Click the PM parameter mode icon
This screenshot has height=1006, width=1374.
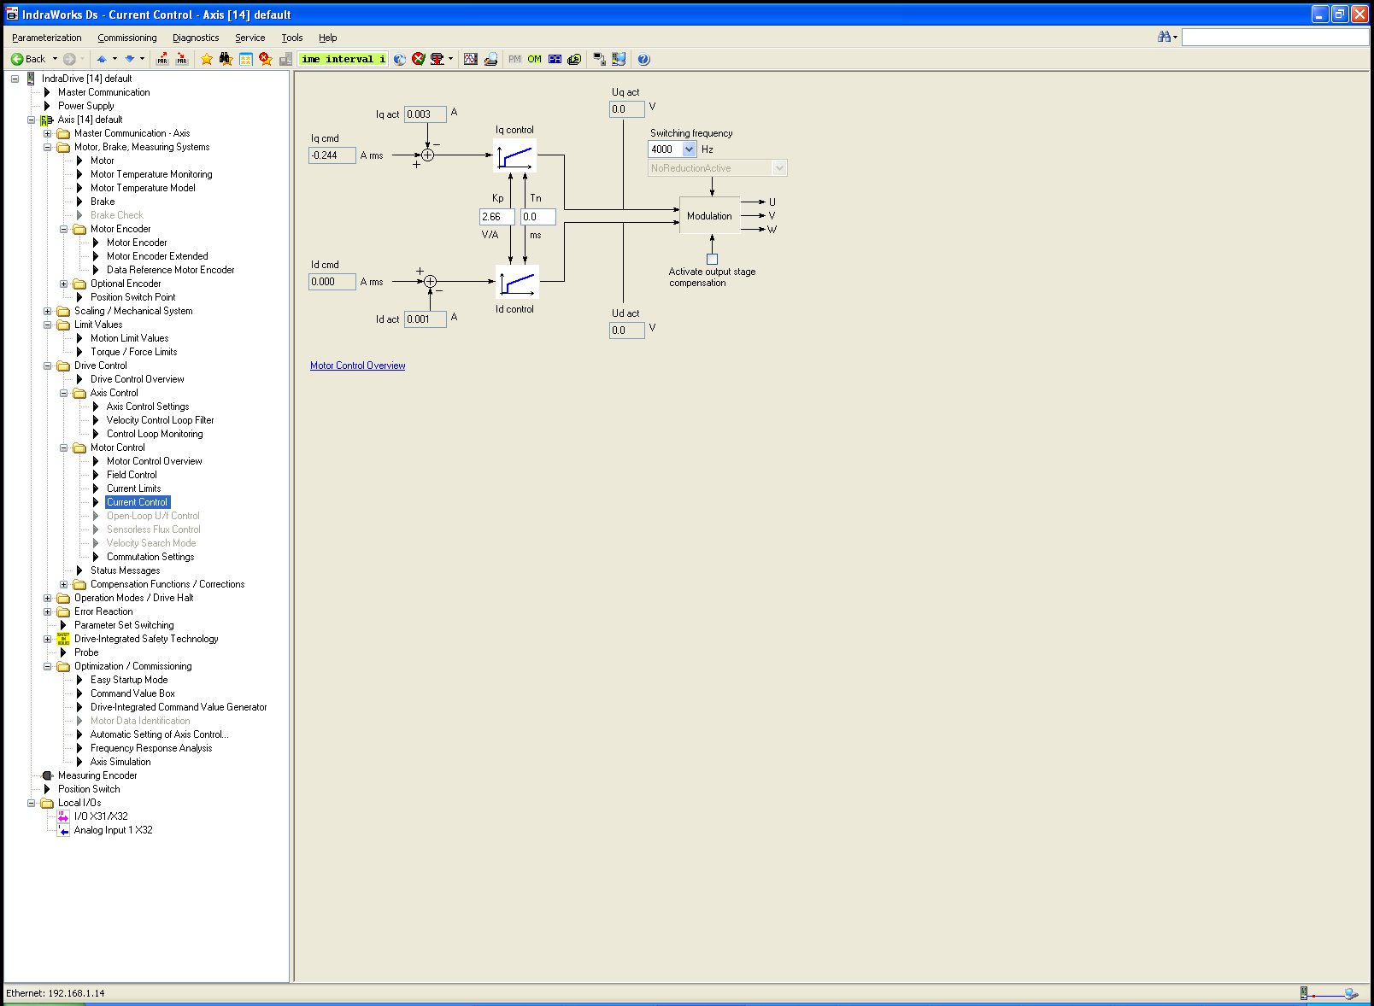click(514, 59)
